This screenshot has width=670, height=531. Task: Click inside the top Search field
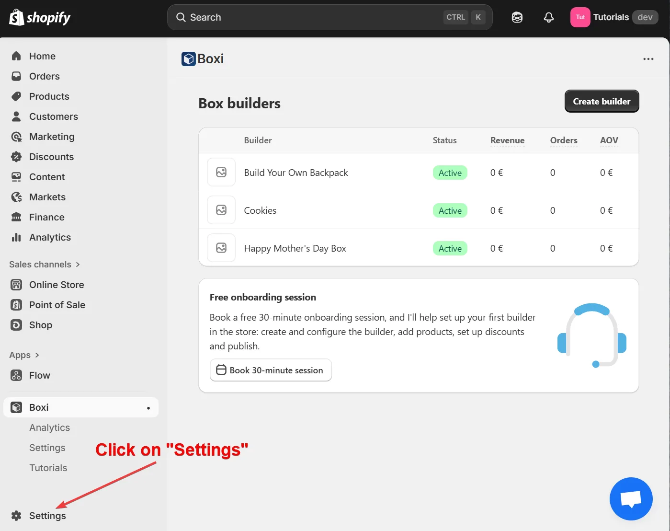coord(287,17)
